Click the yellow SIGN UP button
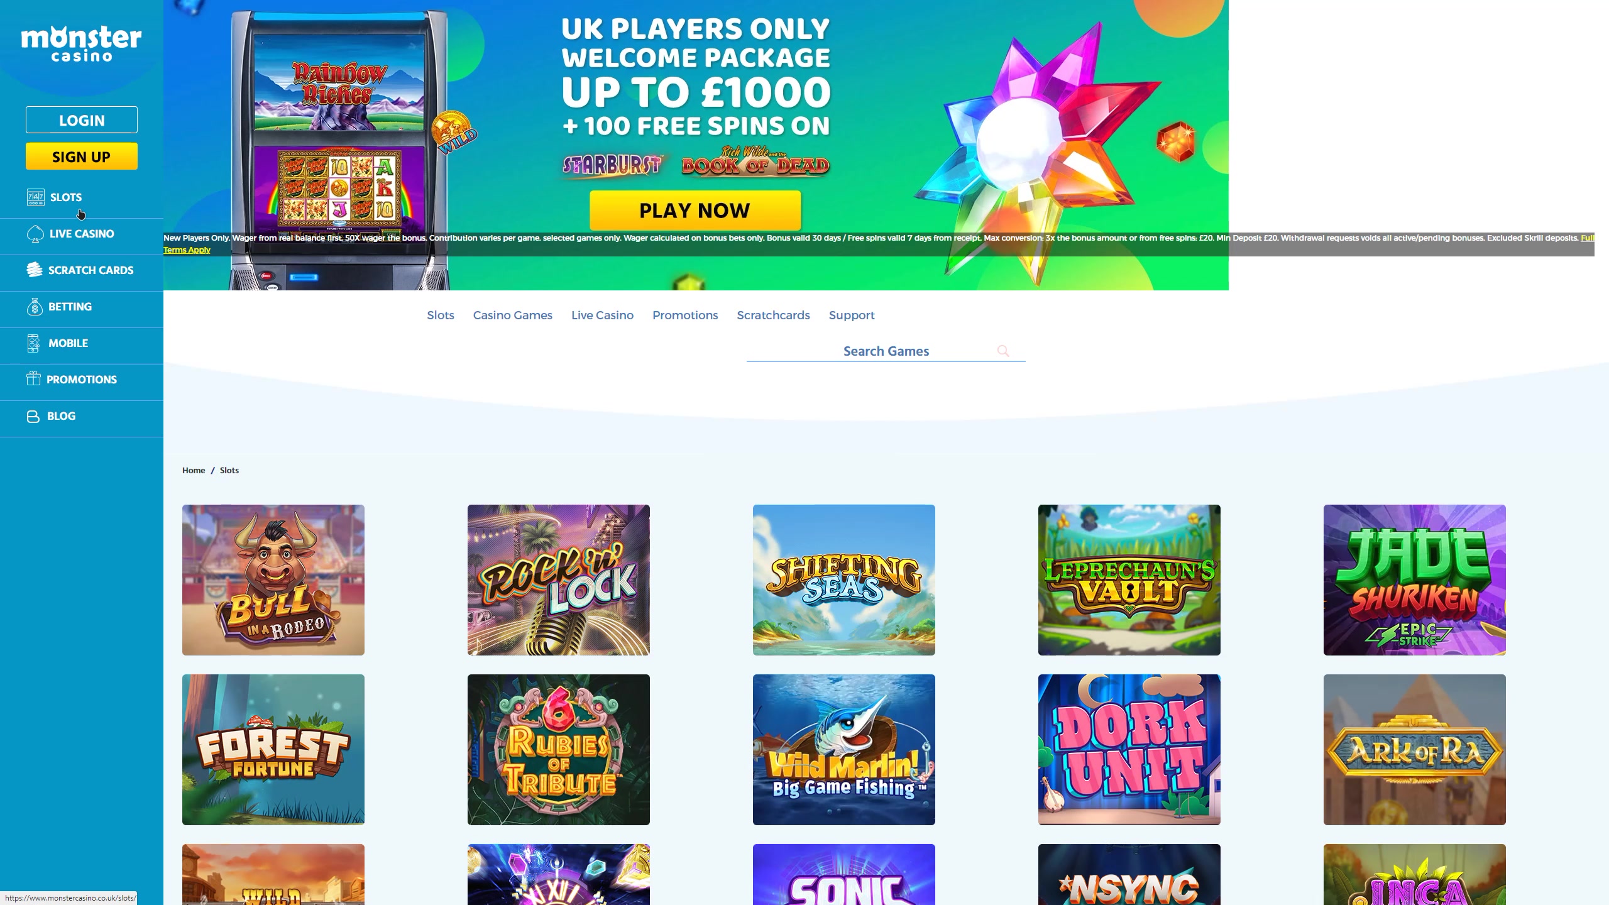Screen dimensions: 1609x905 82,156
